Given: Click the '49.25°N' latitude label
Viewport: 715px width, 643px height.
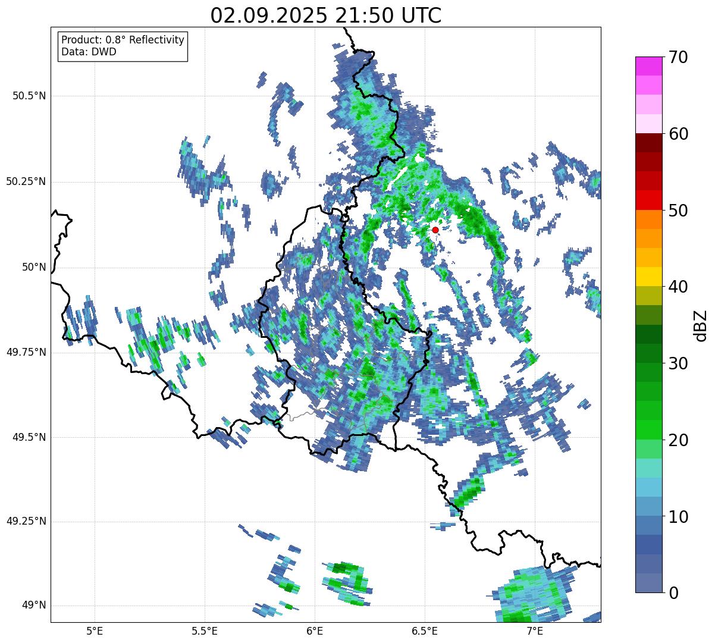Looking at the screenshot, I should click(26, 521).
